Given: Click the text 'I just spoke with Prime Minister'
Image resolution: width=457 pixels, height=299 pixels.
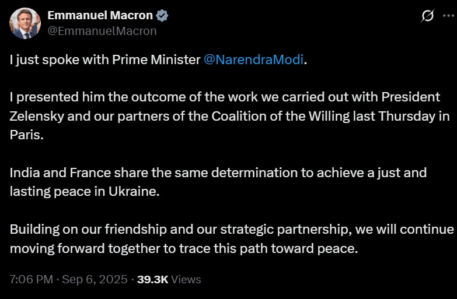Looking at the screenshot, I should pyautogui.click(x=105, y=60).
